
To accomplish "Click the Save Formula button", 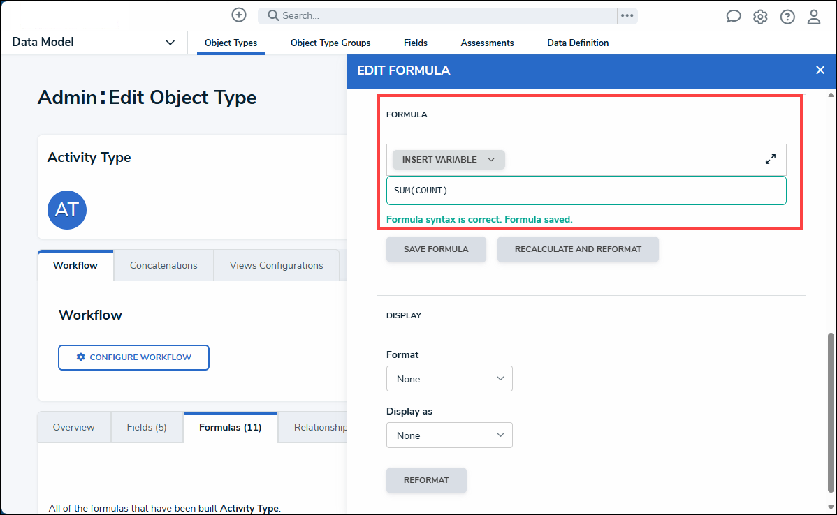I will click(436, 249).
